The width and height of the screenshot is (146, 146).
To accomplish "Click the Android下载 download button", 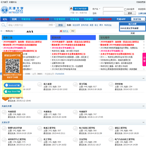I will point(13,85).
